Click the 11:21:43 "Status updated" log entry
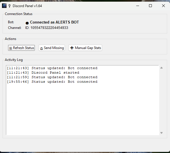Screen dimensions: 170x153 (52, 68)
